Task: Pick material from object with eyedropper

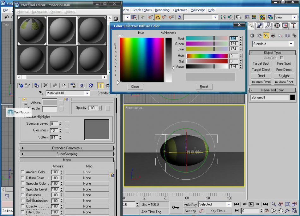Action: tap(41, 93)
